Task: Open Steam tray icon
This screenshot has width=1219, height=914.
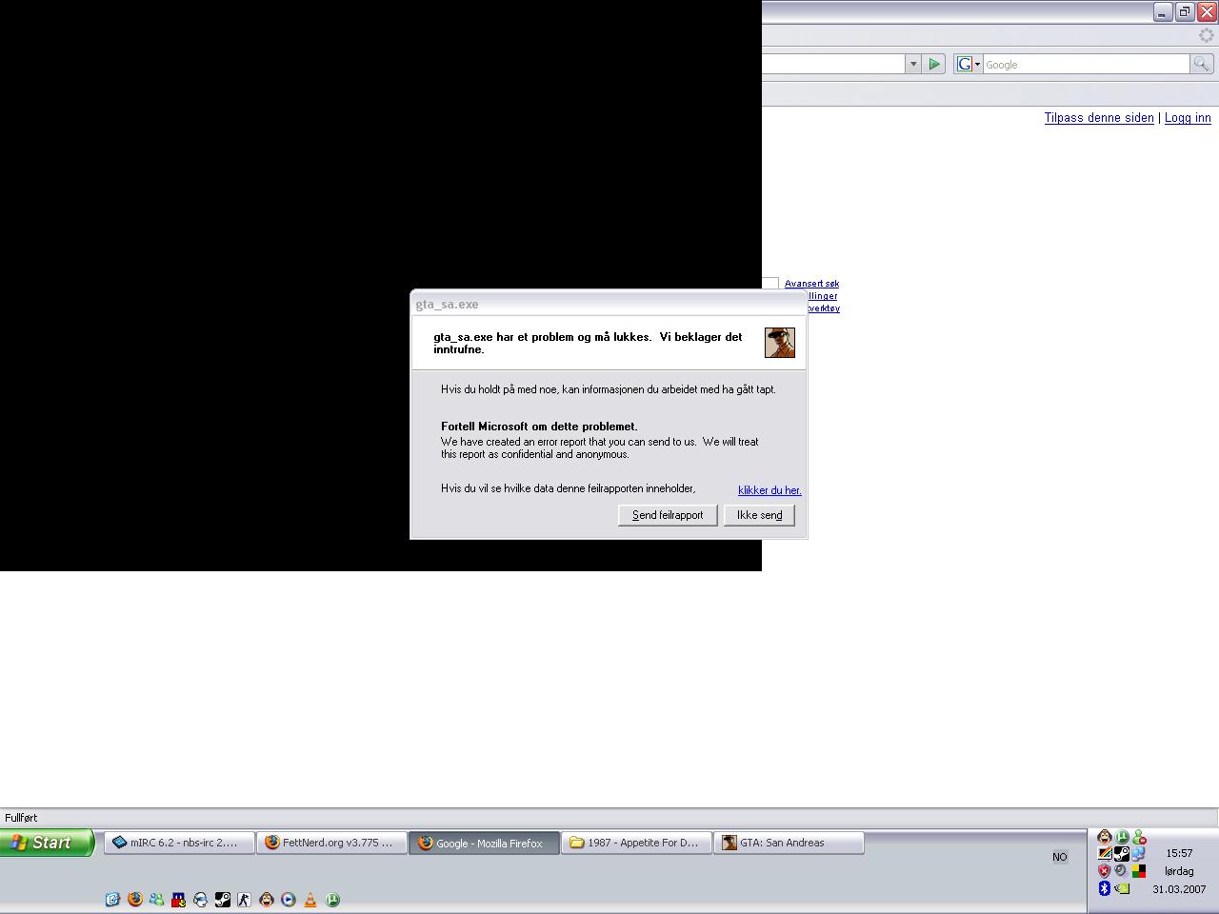Action: pos(1122,854)
